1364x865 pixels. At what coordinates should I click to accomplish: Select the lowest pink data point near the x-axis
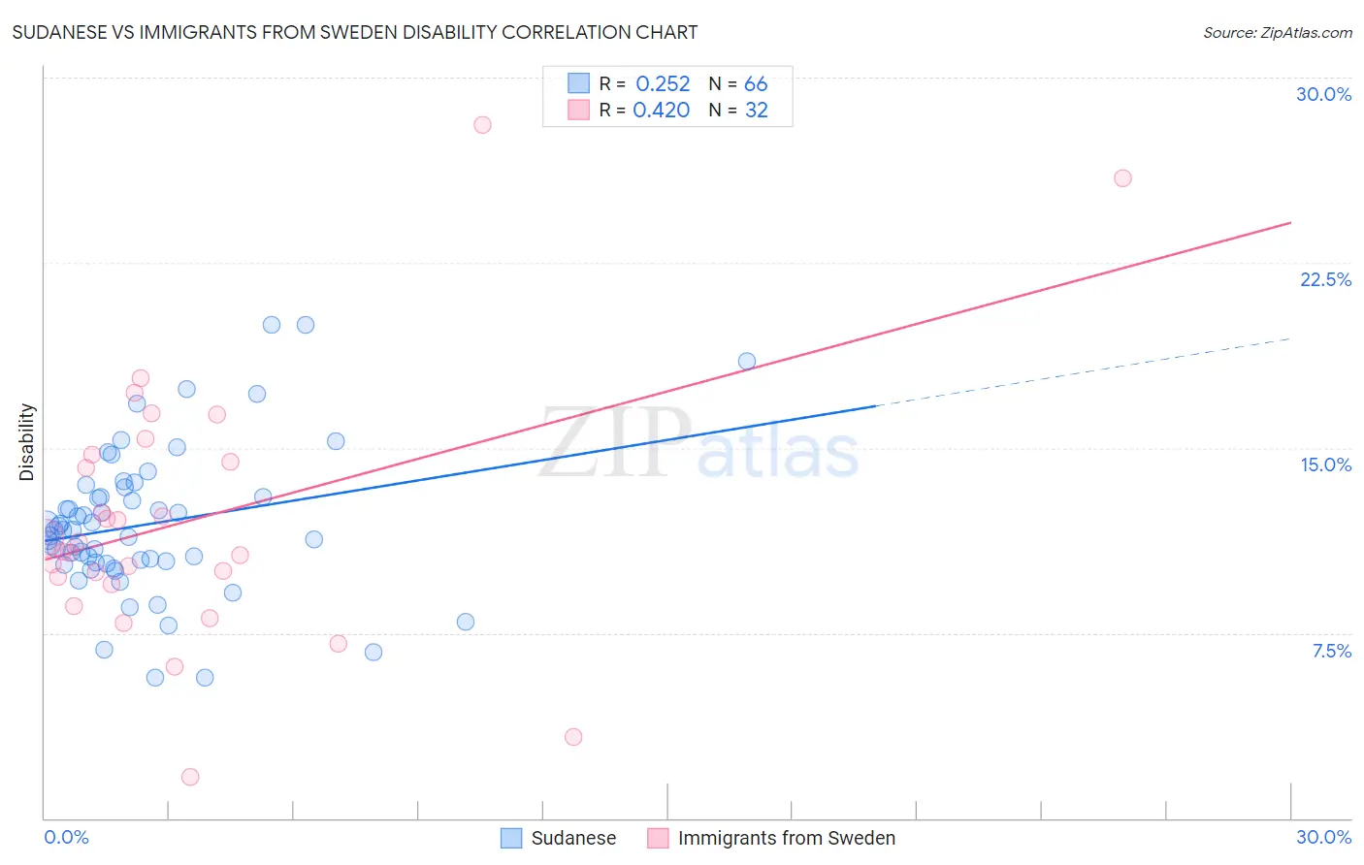(x=190, y=777)
